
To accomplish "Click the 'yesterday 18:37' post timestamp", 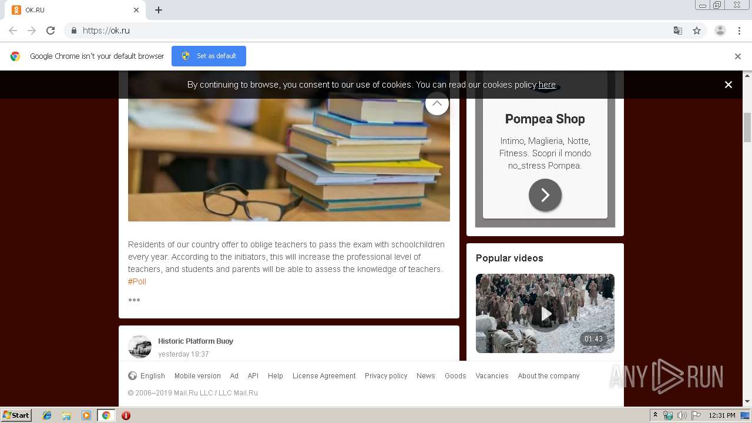I will 183,354.
